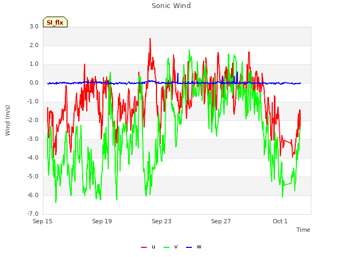
Task: Click the -2.0 y-axis value
Action: click(x=33, y=120)
